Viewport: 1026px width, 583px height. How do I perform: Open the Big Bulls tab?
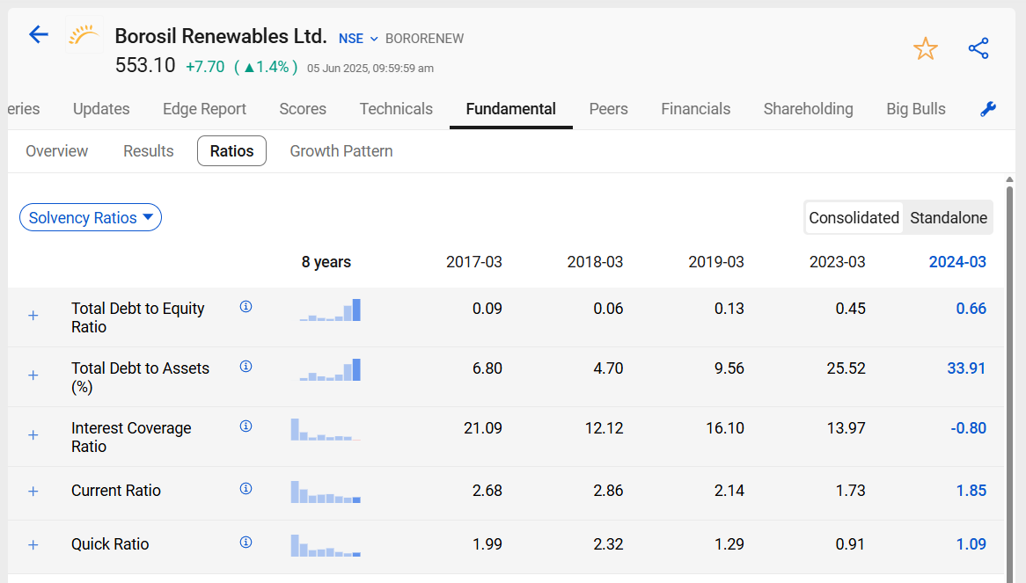pos(916,109)
